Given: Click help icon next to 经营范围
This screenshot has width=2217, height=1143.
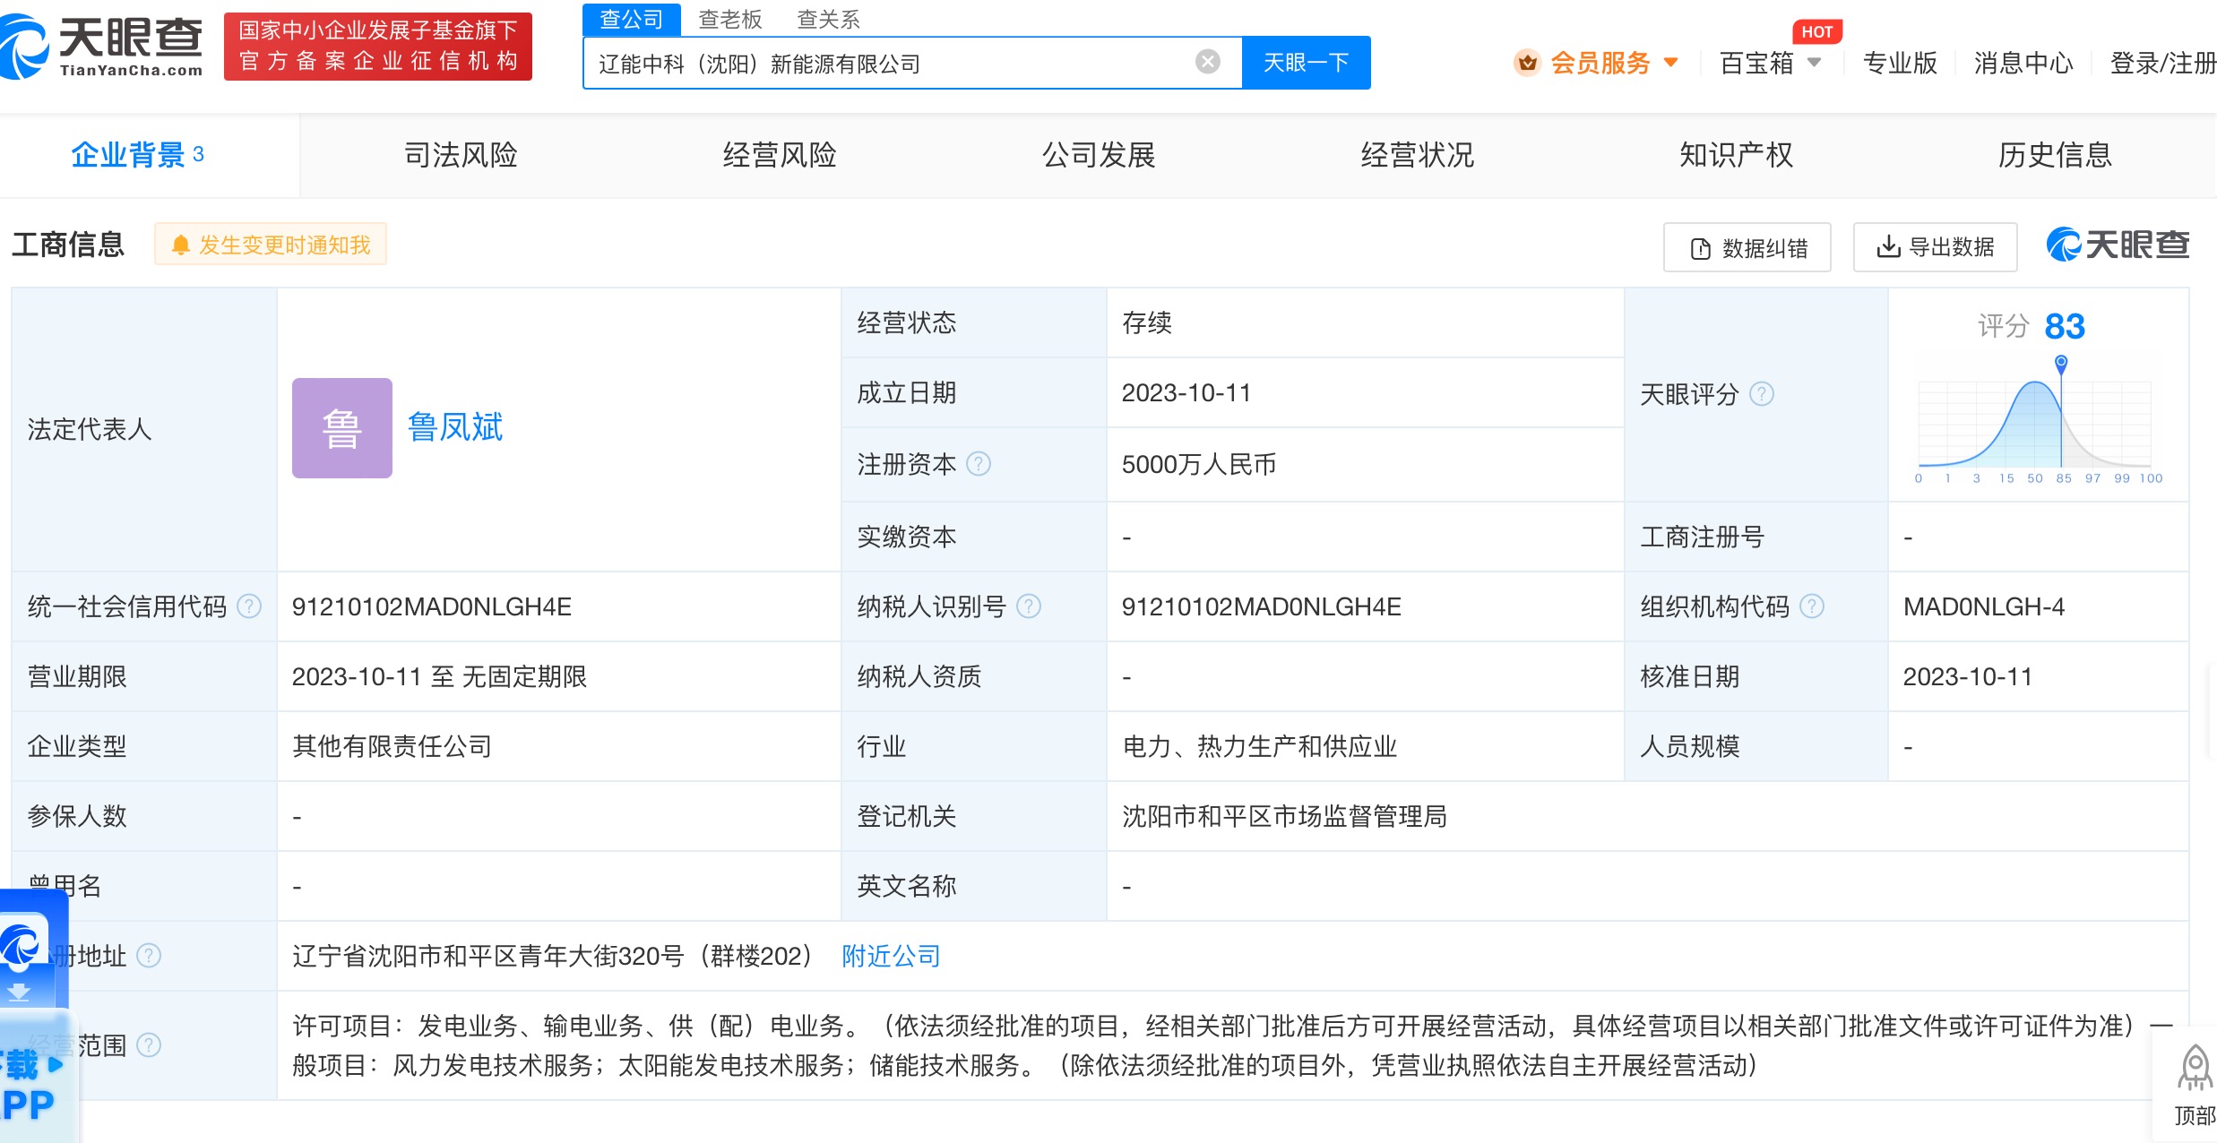Looking at the screenshot, I should pos(149,1045).
